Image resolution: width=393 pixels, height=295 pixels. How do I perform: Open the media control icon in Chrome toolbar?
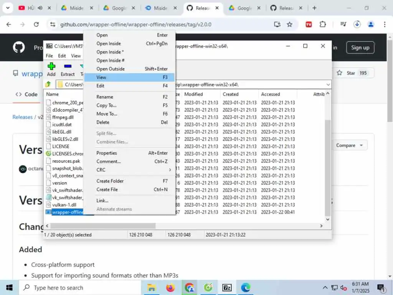coord(343,24)
